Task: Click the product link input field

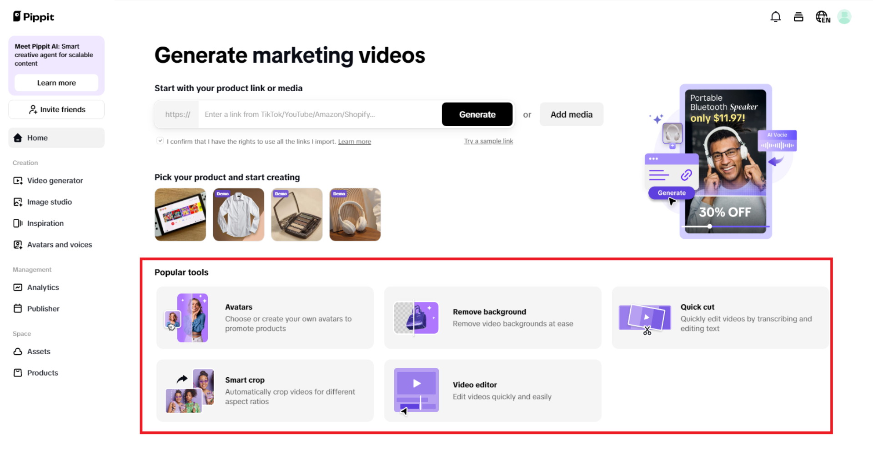Action: [320, 114]
